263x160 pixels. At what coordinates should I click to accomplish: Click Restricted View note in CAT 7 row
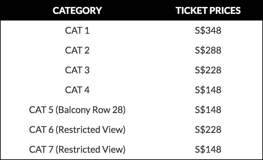[91, 149]
